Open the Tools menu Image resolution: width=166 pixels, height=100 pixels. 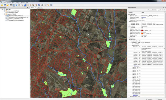pyautogui.click(x=13, y=3)
